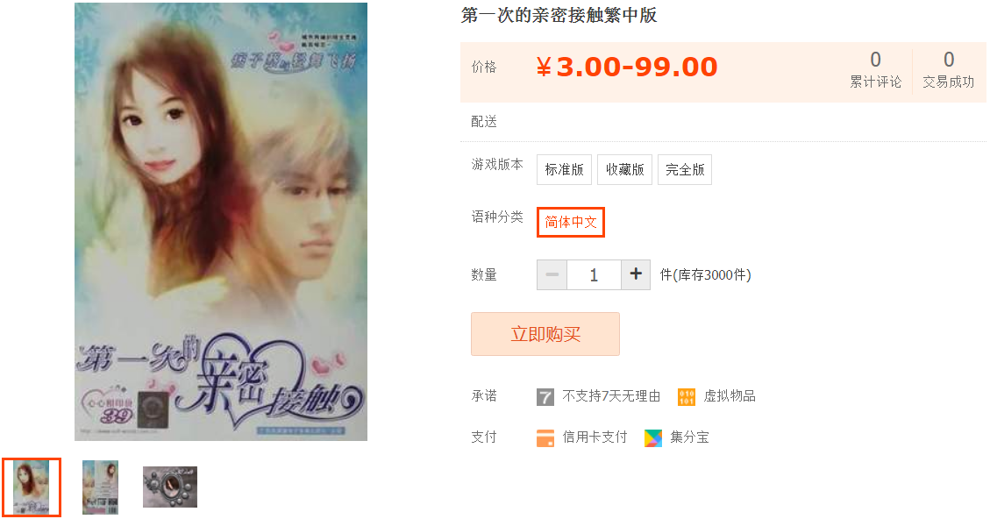
Task: Open the 累计评论 review count
Action: [x=875, y=70]
